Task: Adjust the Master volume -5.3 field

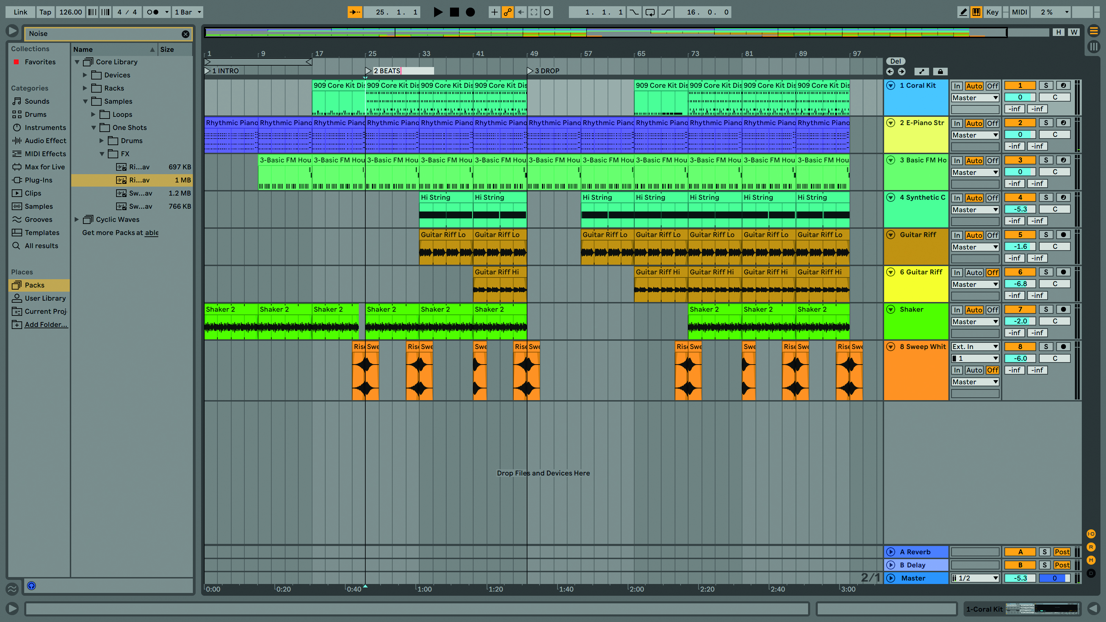Action: click(x=1020, y=578)
